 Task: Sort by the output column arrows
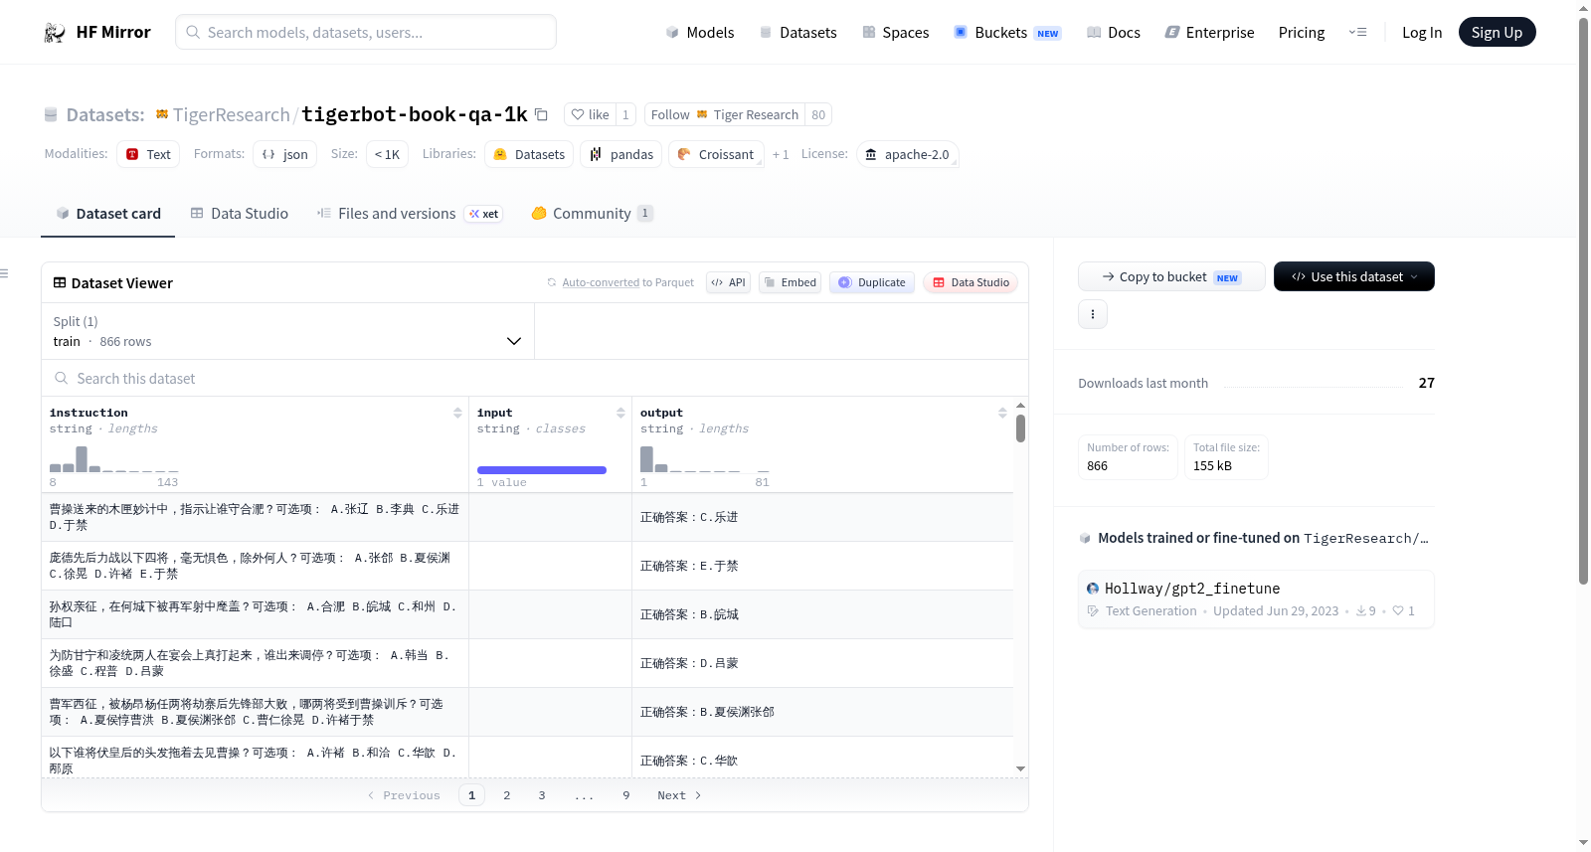tap(1002, 413)
